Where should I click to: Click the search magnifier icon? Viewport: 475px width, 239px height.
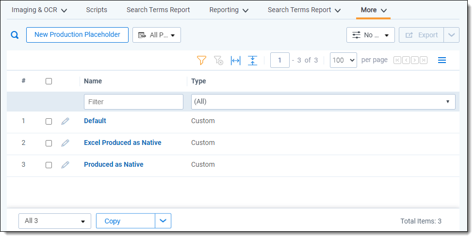(x=15, y=35)
